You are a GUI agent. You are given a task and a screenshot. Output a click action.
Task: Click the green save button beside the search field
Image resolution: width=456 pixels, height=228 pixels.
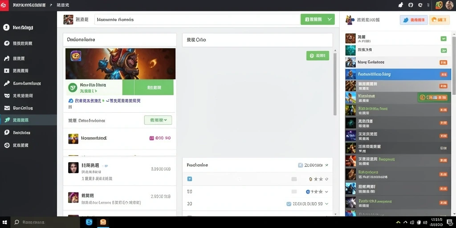pyautogui.click(x=313, y=20)
